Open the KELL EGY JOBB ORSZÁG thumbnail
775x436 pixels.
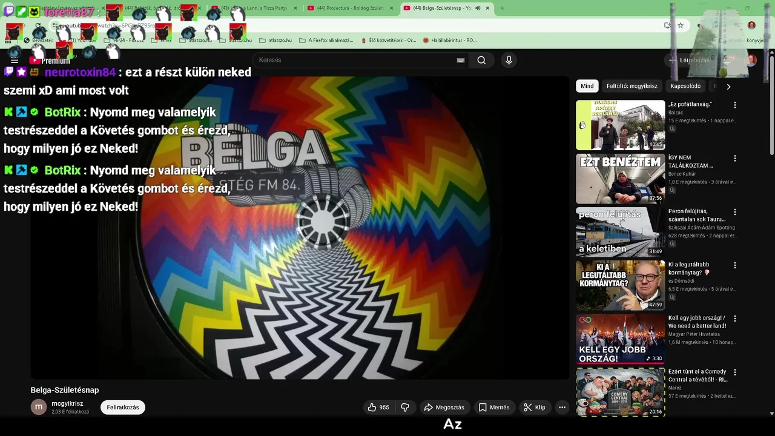pos(620,339)
